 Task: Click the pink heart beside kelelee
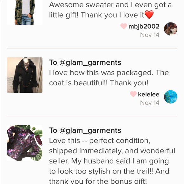pos(133,94)
